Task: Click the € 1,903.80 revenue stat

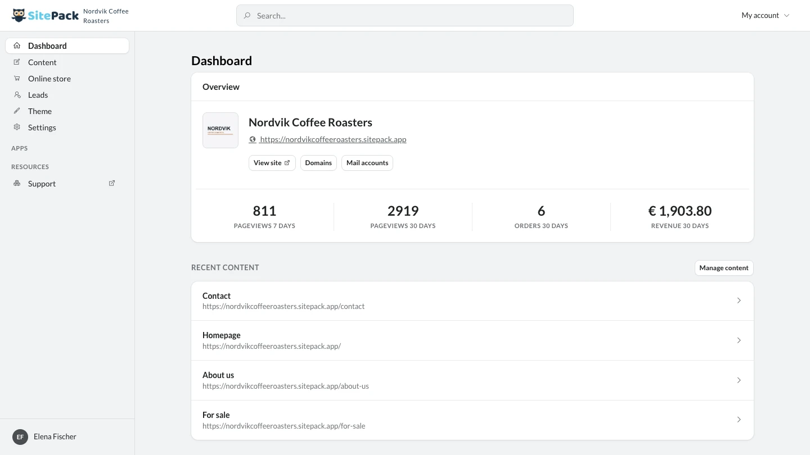Action: tap(680, 216)
